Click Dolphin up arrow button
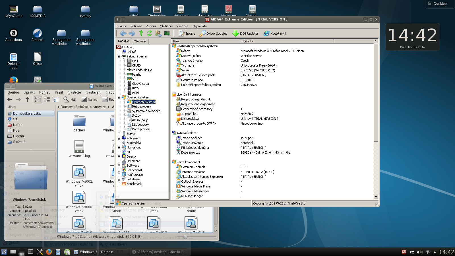 27,99
